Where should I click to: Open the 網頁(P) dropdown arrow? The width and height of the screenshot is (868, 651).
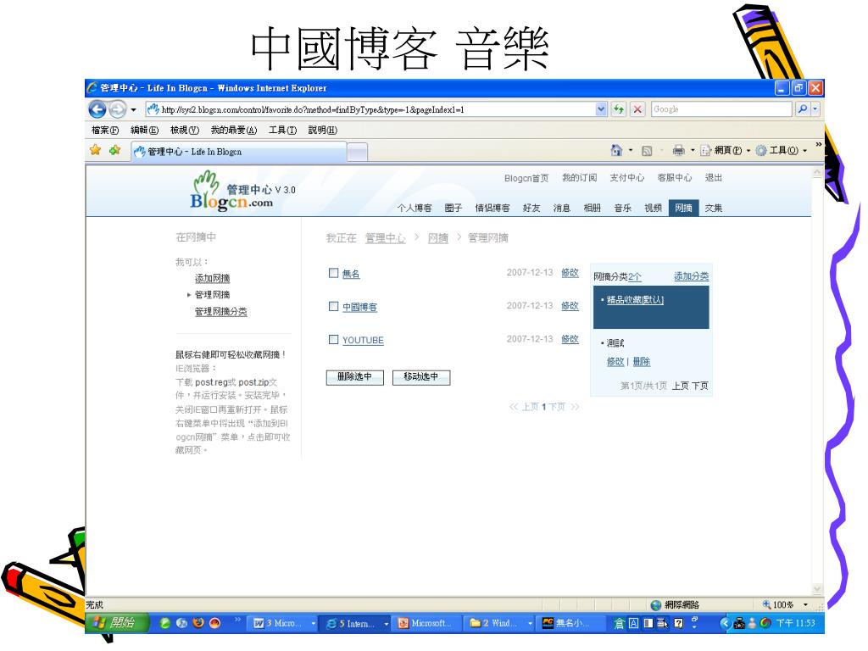748,150
